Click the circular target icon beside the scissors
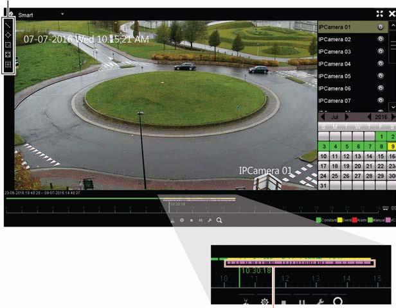The width and height of the screenshot is (396, 308). [182, 220]
